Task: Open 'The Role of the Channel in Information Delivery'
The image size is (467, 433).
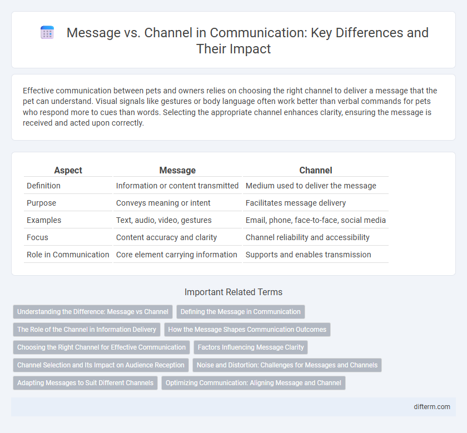Action: click(x=87, y=330)
